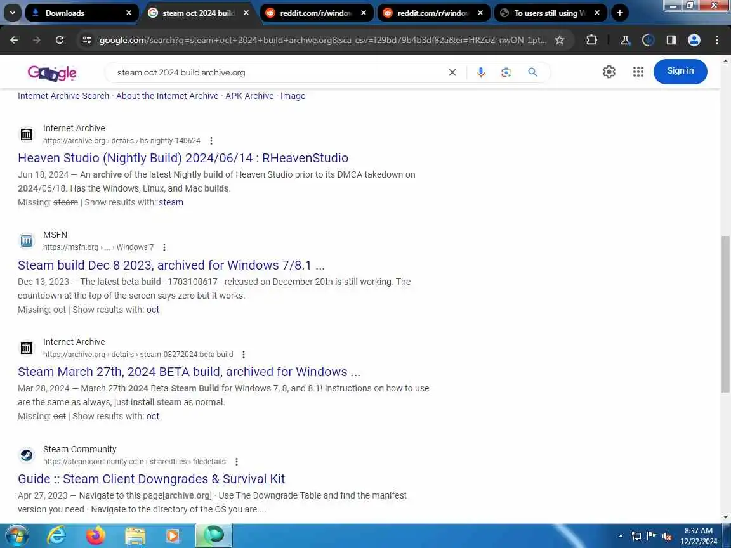The width and height of the screenshot is (731, 548).
Task: Click in the Google search input field
Action: 280,72
